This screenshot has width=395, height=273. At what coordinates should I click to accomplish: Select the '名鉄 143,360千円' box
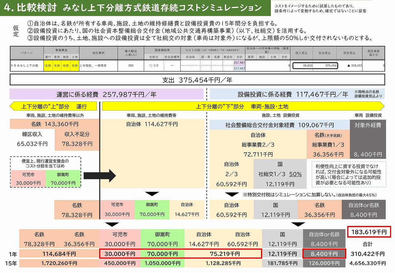[55, 124]
